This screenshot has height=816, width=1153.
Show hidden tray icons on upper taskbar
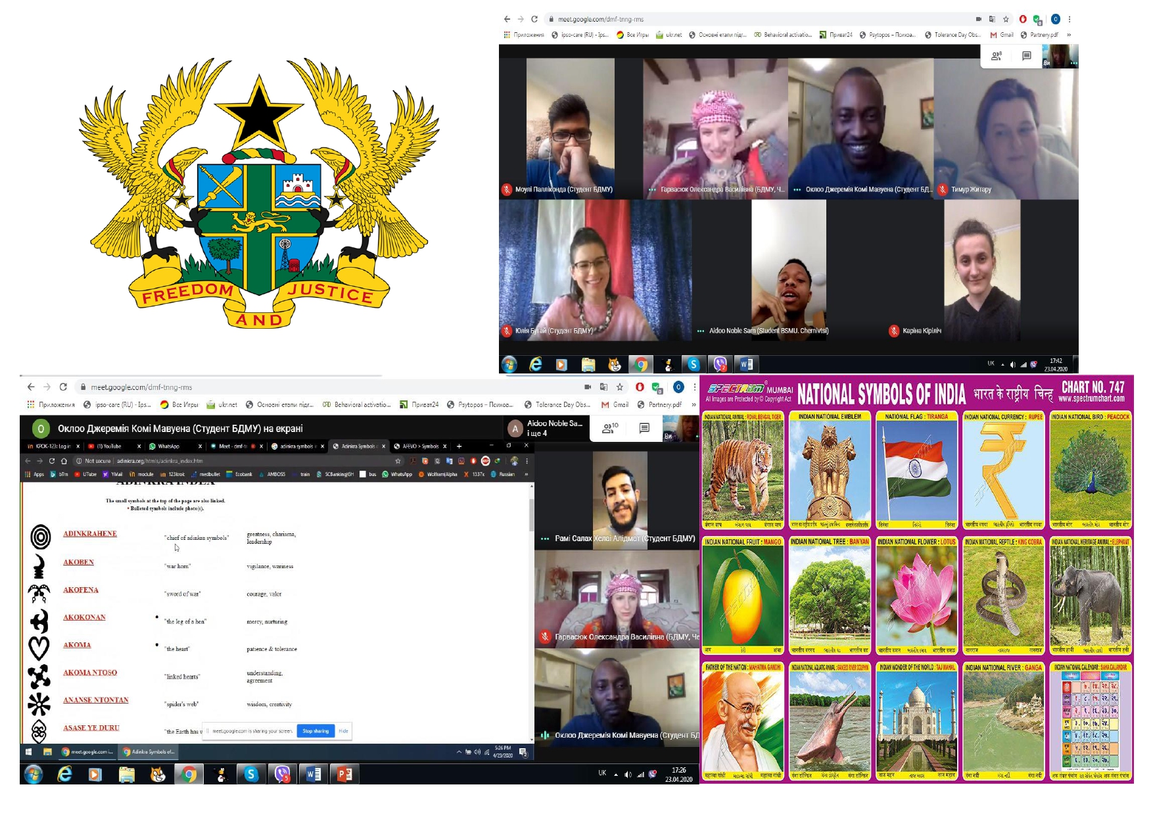coord(1002,364)
